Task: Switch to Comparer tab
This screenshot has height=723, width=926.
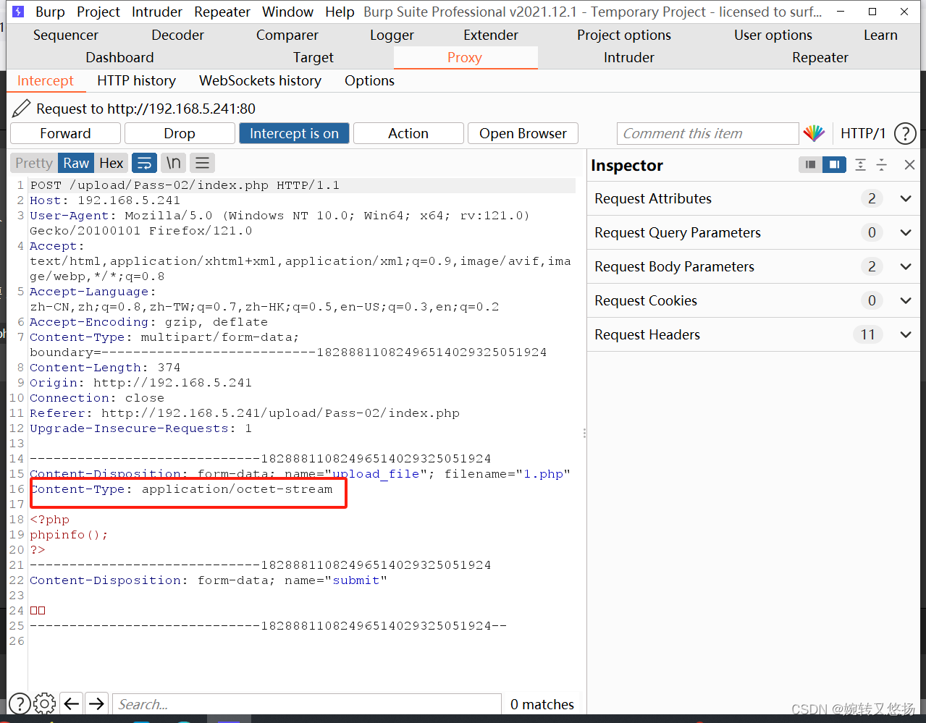Action: click(x=287, y=35)
